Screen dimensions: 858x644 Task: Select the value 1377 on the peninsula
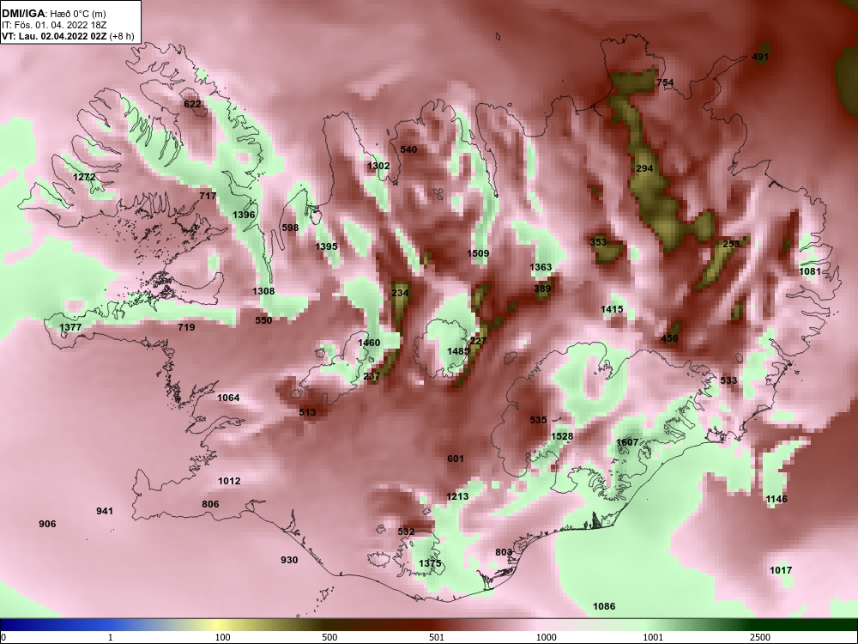click(x=70, y=327)
